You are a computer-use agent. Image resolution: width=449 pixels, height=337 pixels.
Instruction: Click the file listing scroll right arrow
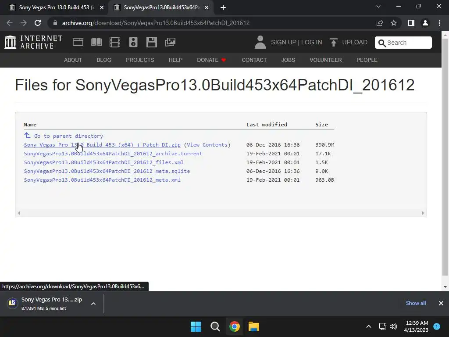(x=423, y=213)
